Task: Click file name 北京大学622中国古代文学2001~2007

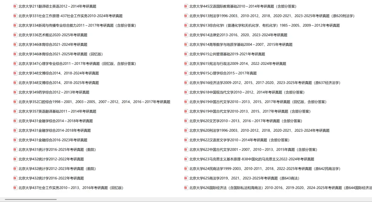Action: coord(254,150)
